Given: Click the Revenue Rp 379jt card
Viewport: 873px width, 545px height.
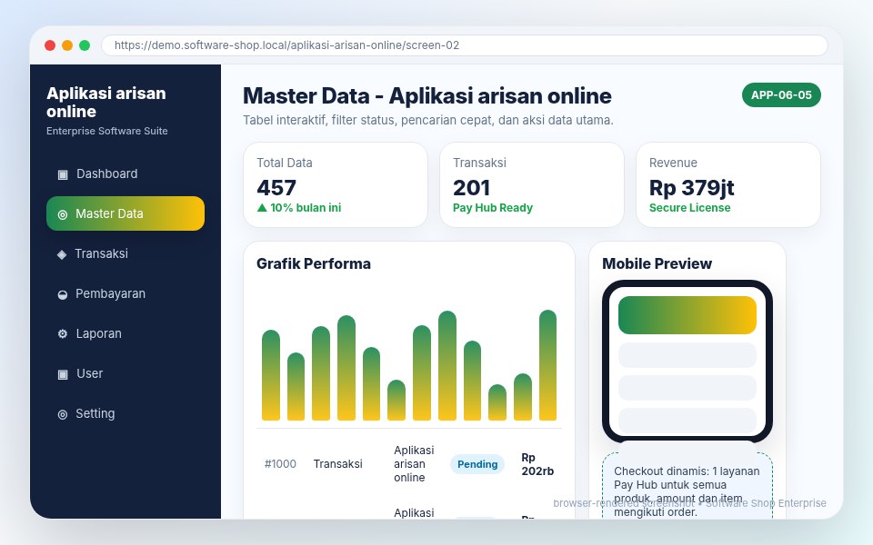Looking at the screenshot, I should click(x=728, y=184).
